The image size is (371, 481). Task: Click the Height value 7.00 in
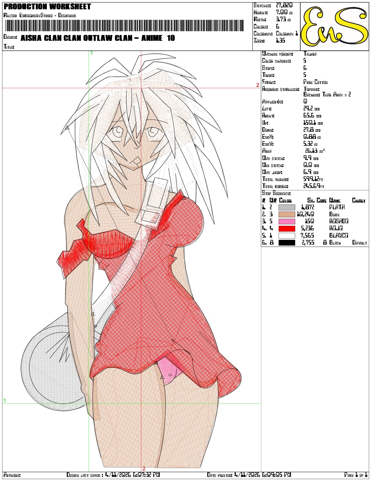pyautogui.click(x=284, y=12)
